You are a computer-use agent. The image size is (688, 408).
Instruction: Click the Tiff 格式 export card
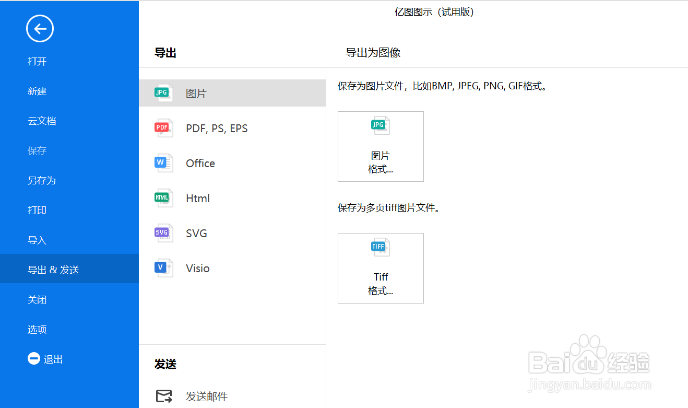[x=381, y=268]
